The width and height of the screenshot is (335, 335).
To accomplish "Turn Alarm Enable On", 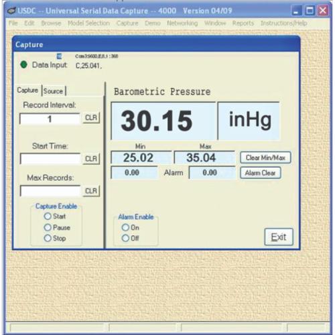I will pos(125,227).
